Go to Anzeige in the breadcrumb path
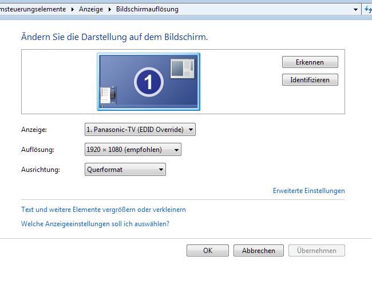This screenshot has height=285, width=372. pos(91,9)
